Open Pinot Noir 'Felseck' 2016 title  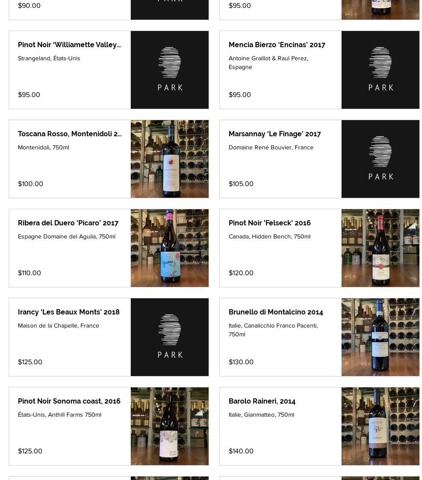(x=269, y=223)
